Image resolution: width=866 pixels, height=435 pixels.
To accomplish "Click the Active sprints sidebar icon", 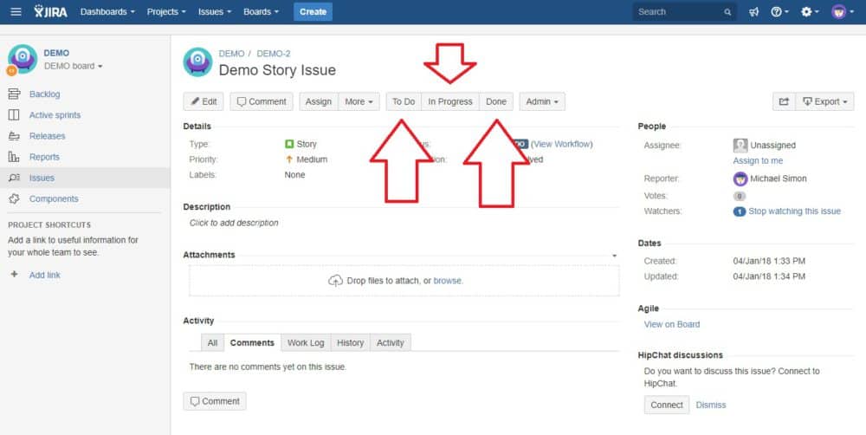I will coord(14,115).
